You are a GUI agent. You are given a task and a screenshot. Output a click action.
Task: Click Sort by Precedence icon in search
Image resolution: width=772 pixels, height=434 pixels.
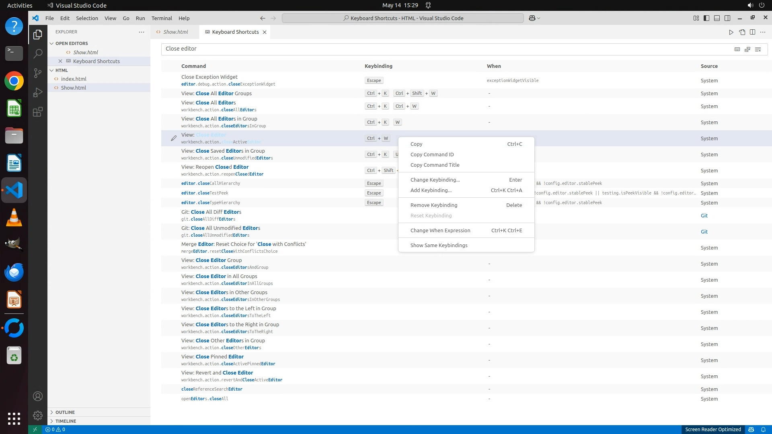point(747,49)
